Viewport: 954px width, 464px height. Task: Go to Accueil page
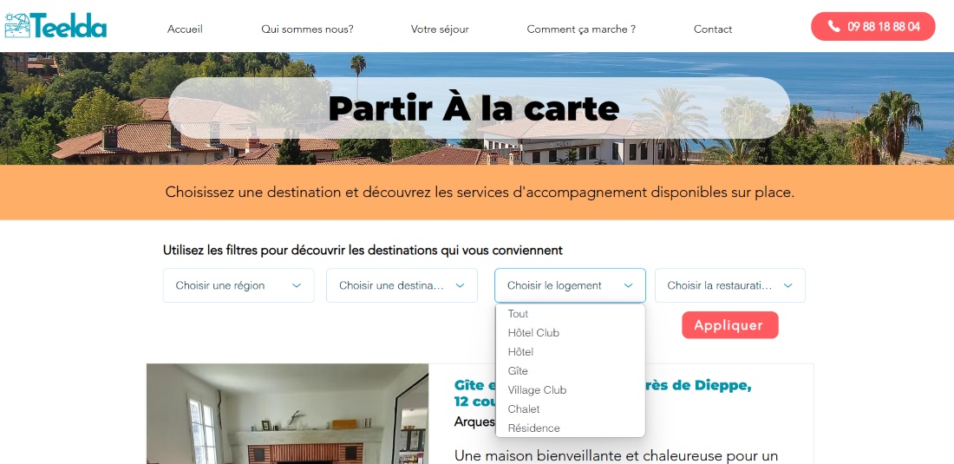click(x=185, y=29)
